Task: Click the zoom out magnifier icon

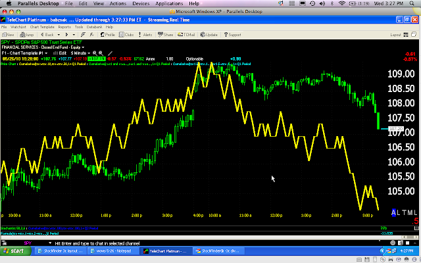Action: [x=101, y=53]
